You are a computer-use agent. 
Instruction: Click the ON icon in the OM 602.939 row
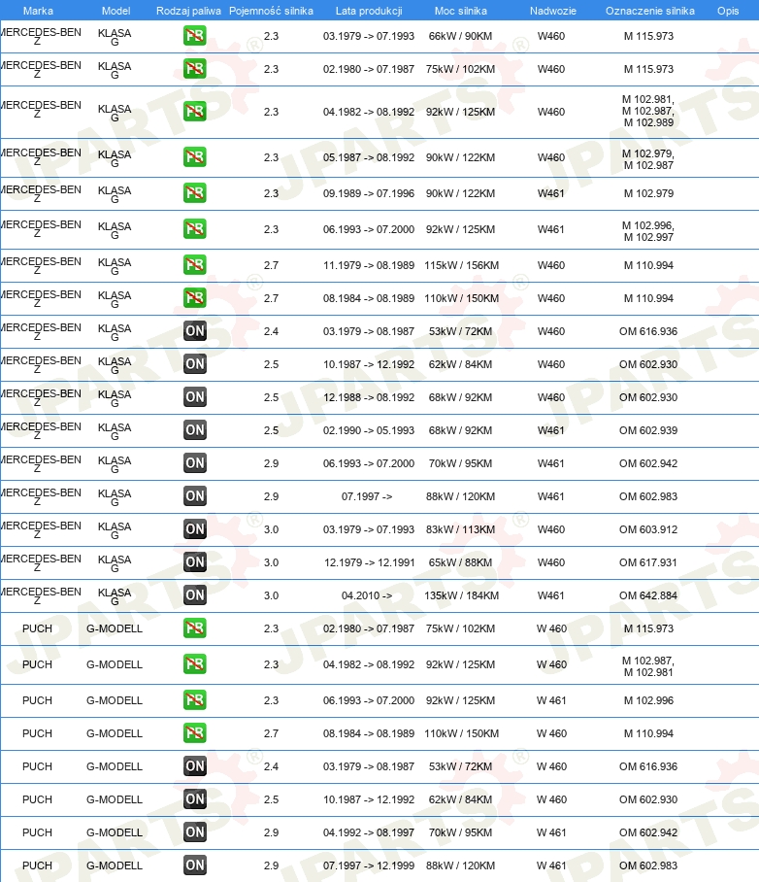click(x=194, y=430)
